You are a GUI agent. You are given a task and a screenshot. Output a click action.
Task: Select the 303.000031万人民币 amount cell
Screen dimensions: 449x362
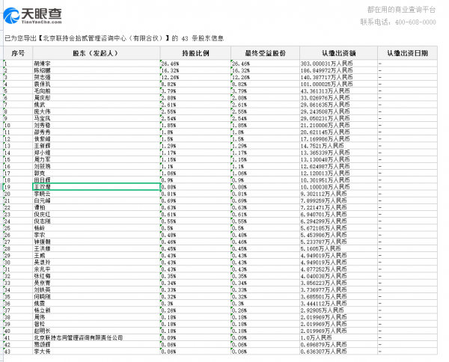click(x=338, y=64)
